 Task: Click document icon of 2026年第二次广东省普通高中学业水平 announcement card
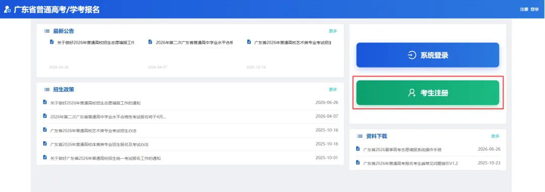150,42
